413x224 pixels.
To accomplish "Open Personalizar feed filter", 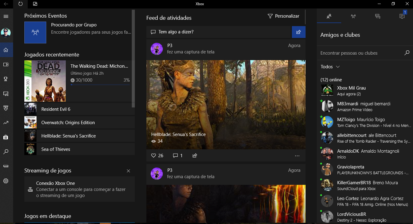I will (x=283, y=16).
